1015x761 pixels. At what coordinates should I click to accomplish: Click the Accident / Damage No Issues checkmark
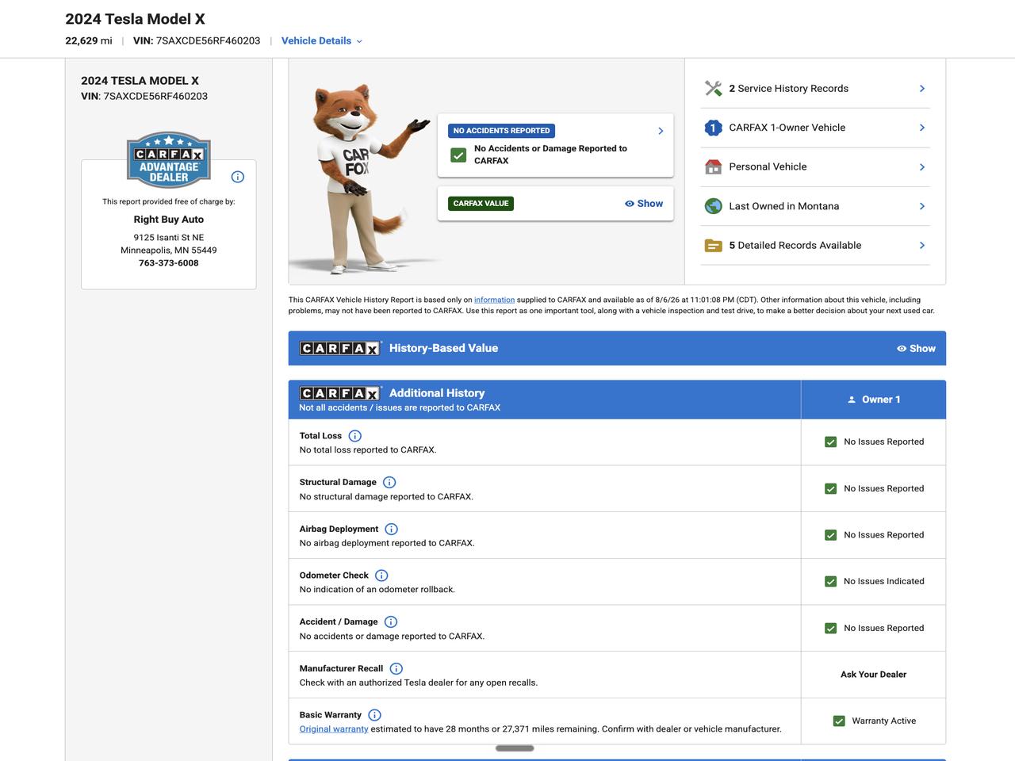pyautogui.click(x=830, y=628)
